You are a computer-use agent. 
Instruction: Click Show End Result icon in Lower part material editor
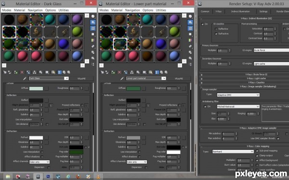(157, 72)
